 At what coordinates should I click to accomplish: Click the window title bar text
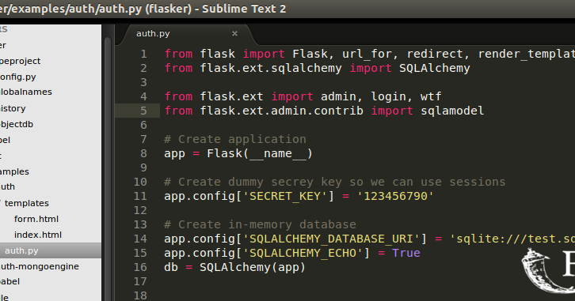[143, 9]
